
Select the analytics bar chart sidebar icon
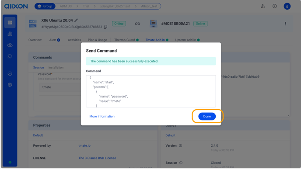click(x=10, y=34)
